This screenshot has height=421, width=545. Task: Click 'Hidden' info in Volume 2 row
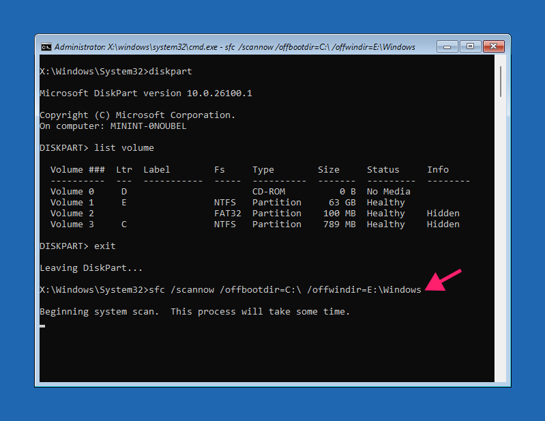(443, 213)
